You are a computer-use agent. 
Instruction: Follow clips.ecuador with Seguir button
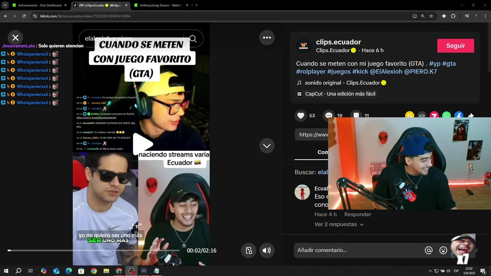456,46
